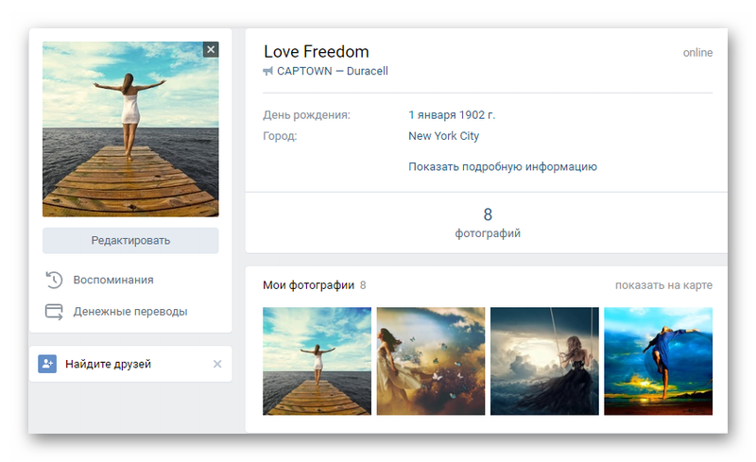The width and height of the screenshot is (756, 462).
Task: Click the online status text
Action: 697,53
